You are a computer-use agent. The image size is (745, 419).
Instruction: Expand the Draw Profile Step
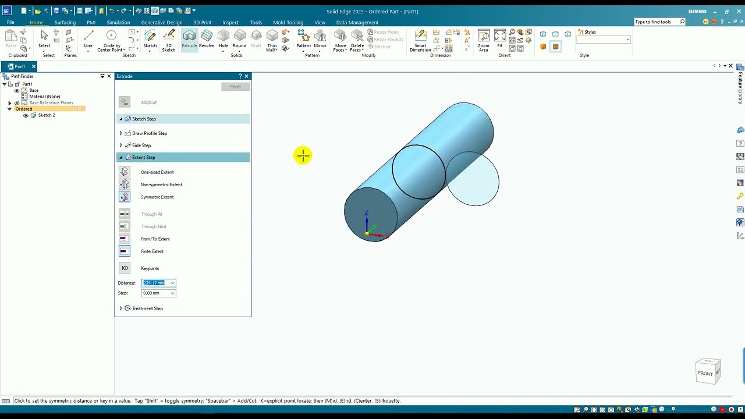[x=121, y=133]
